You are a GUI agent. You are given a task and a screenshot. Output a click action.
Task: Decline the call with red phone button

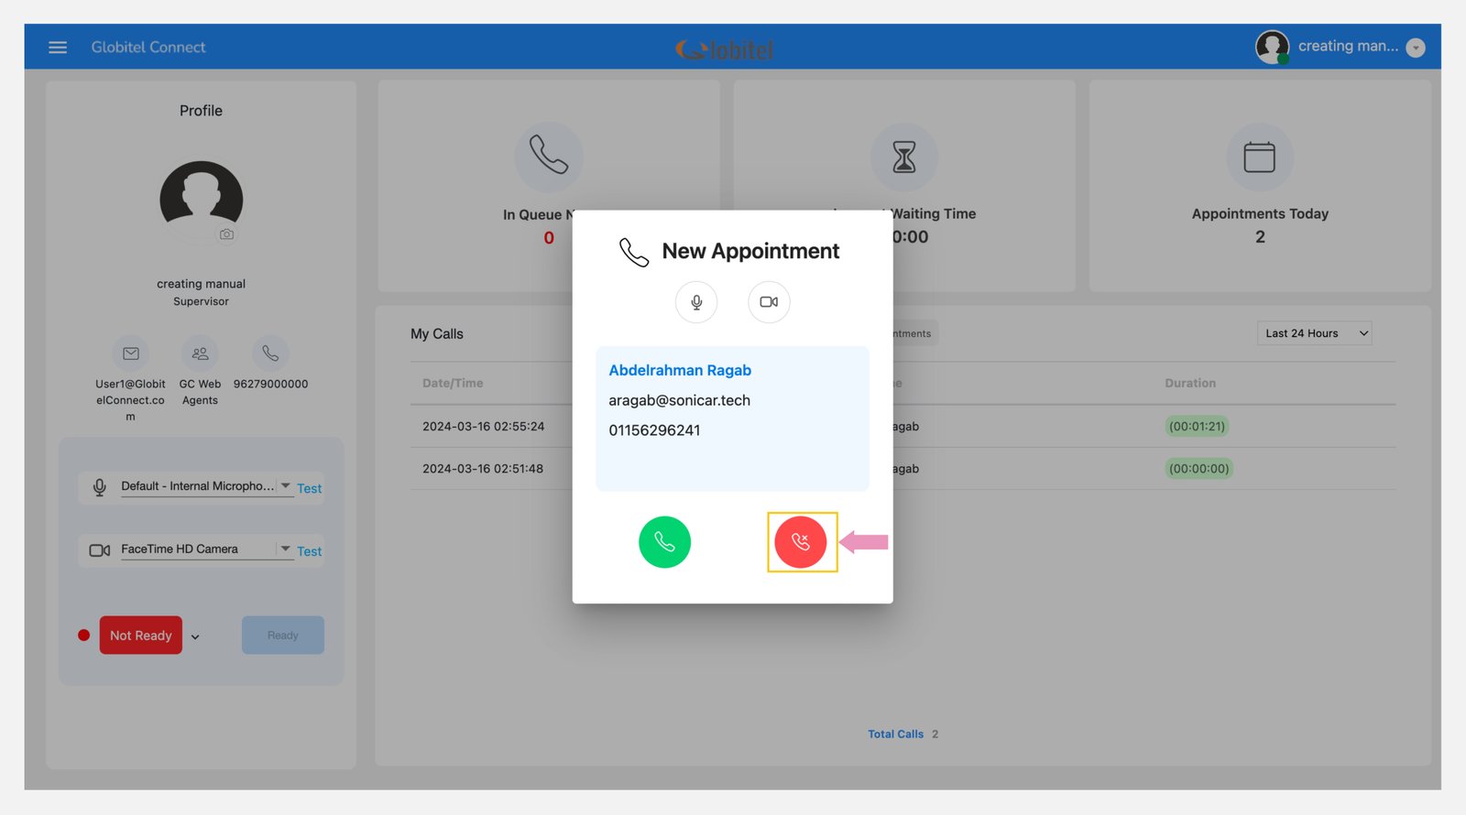point(801,542)
